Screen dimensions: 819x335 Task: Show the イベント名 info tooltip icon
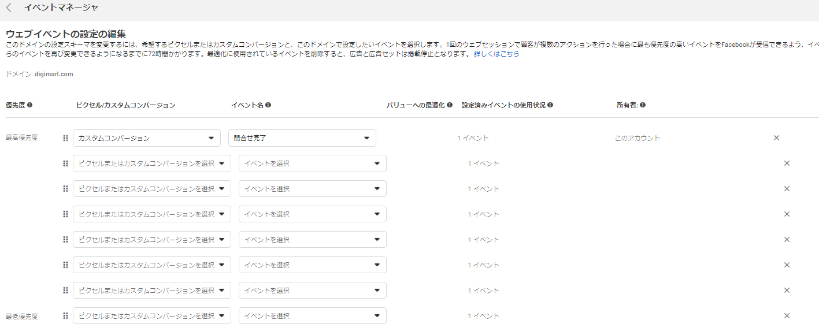268,105
